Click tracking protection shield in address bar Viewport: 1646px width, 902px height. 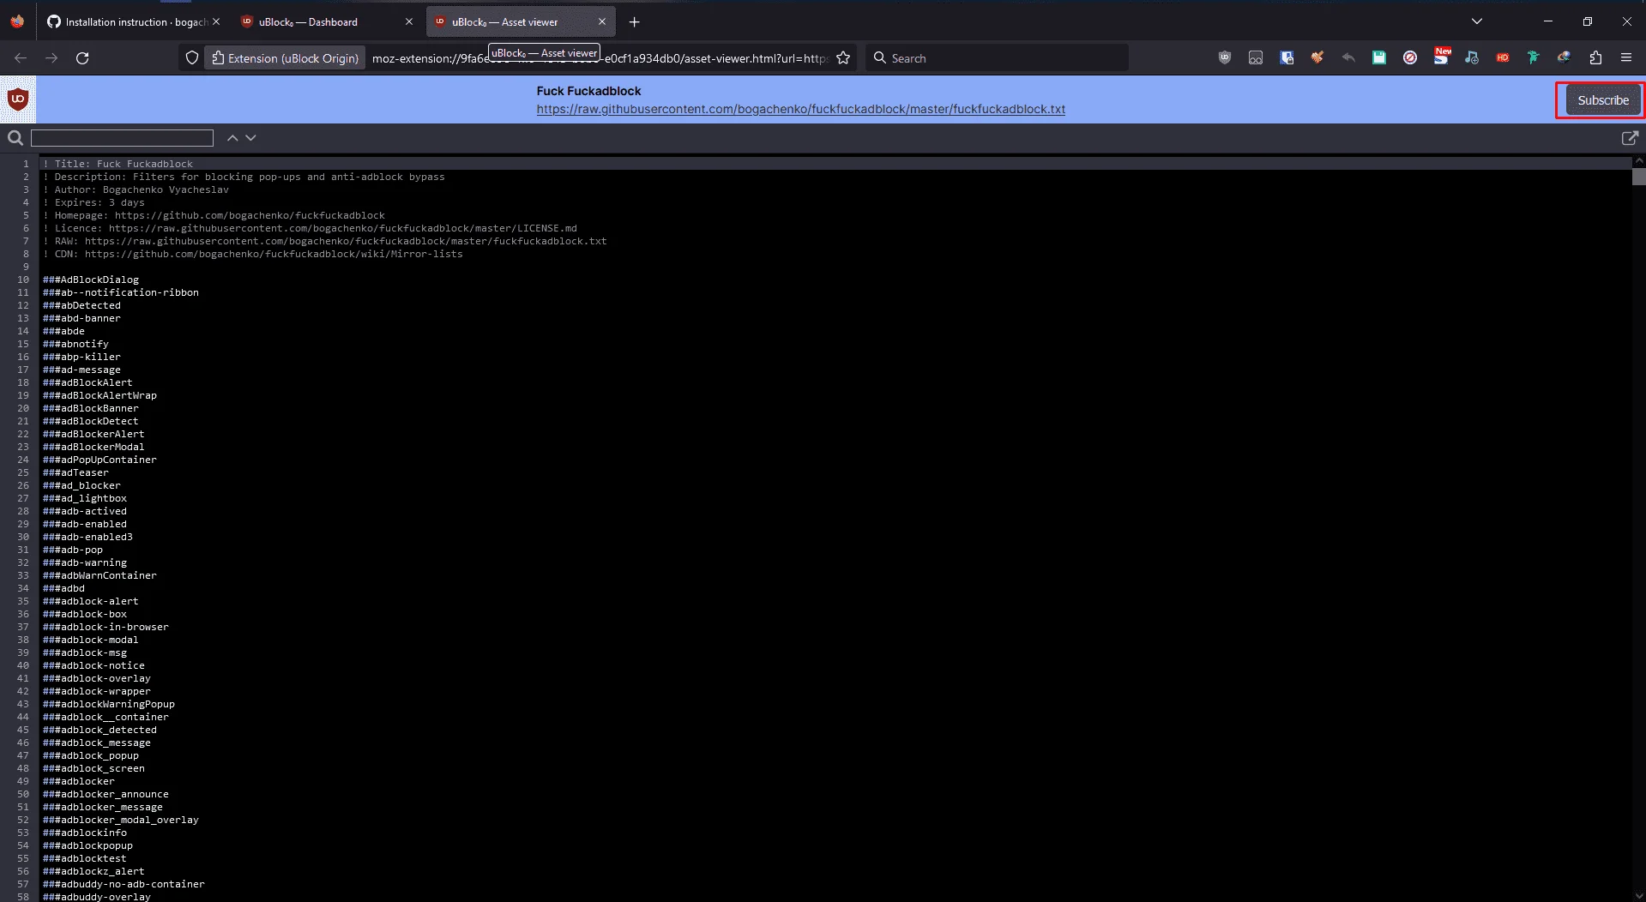point(192,57)
